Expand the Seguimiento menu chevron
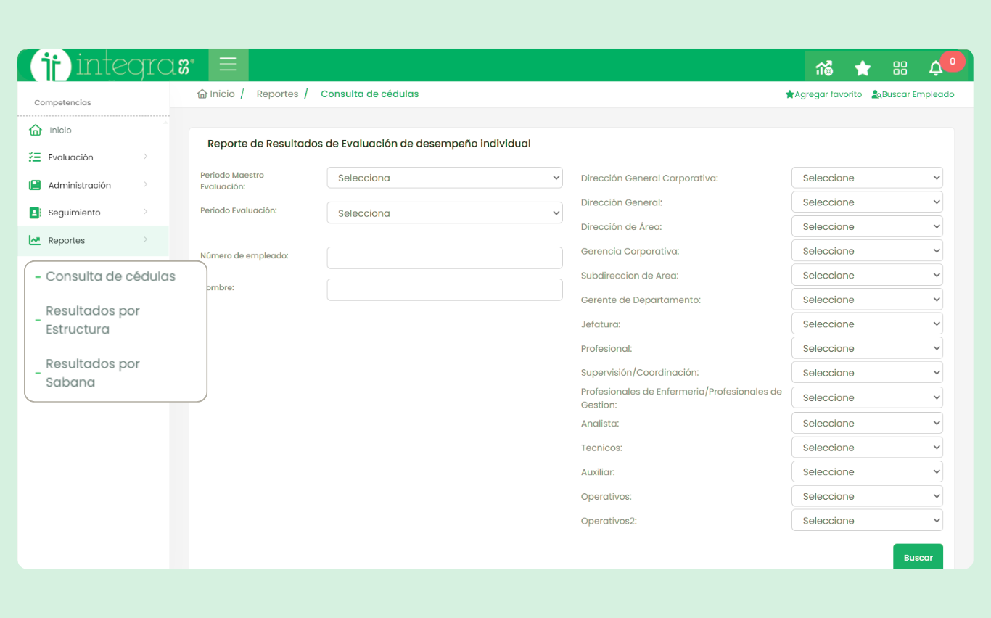Screen dimensions: 991x618 coord(145,212)
